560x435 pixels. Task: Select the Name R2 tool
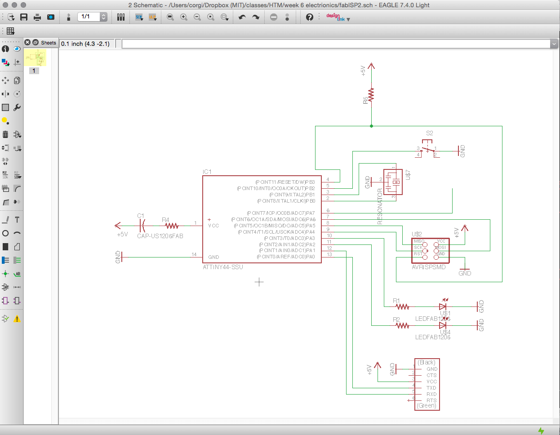pos(5,175)
